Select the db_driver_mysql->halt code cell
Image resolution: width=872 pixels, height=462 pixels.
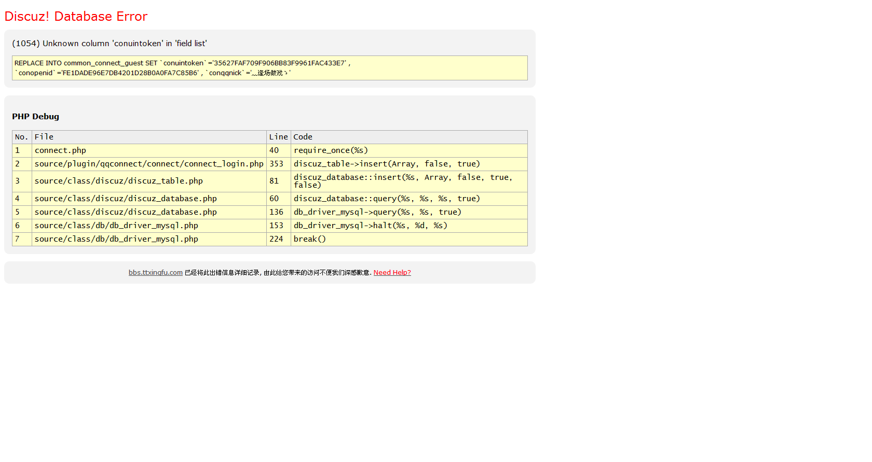[x=409, y=226]
